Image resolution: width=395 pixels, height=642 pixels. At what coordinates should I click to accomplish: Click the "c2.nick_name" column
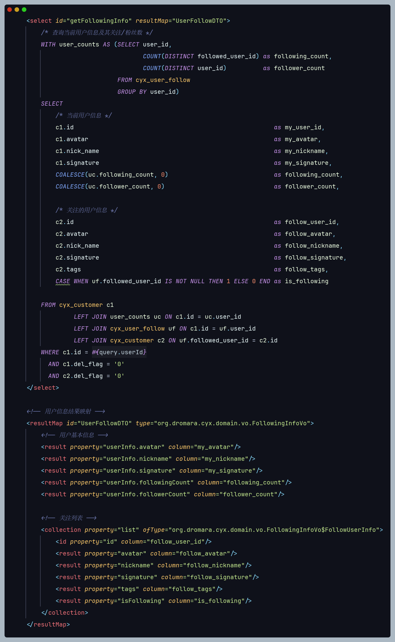point(77,246)
